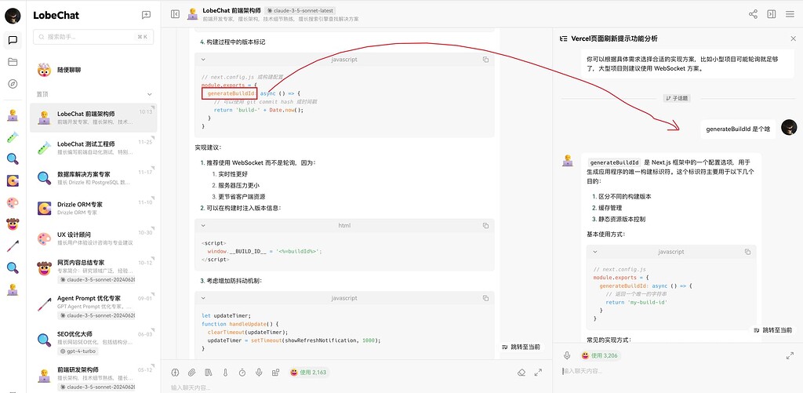
Task: Start voice input in the main chat bar
Action: pyautogui.click(x=259, y=373)
